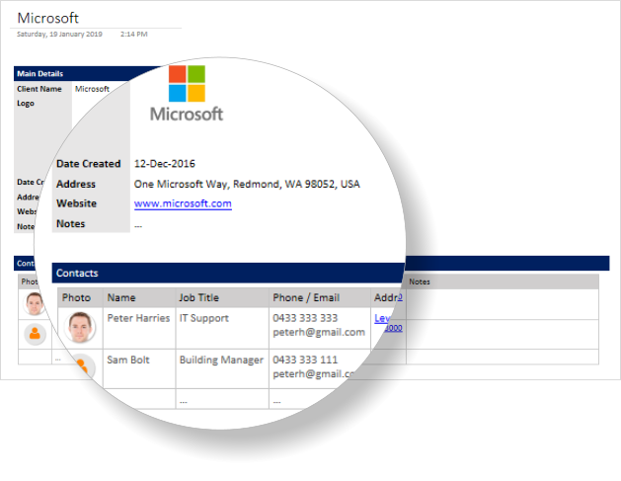Screen dimensions: 621x481
Task: Click the Website field label
Action: (x=76, y=203)
